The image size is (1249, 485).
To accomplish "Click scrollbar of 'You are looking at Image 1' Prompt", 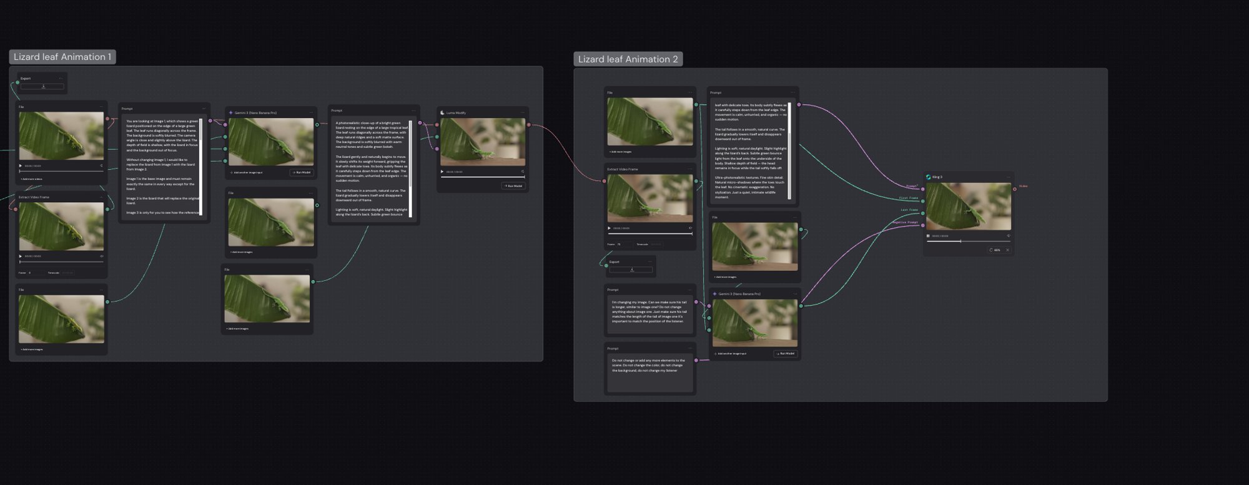I will [200, 167].
